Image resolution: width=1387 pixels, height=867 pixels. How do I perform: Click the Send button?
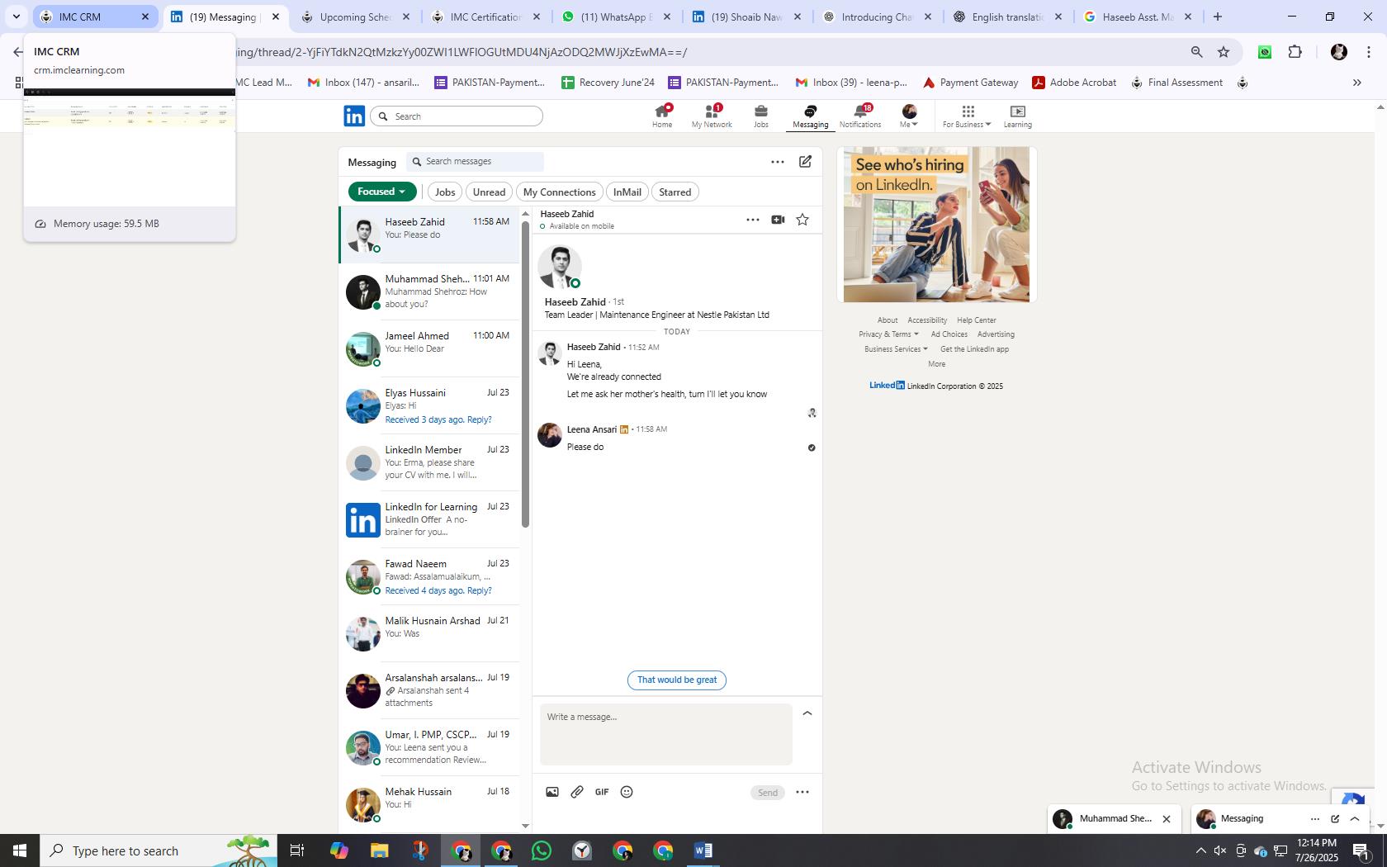[768, 793]
